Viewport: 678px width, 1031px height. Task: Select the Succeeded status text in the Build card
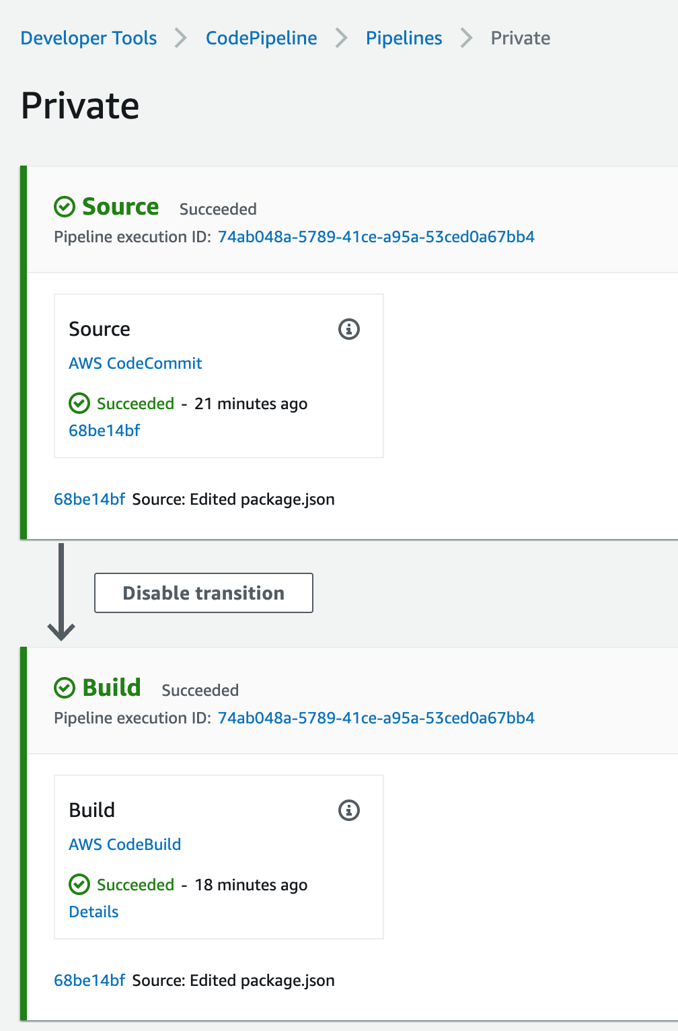click(x=136, y=885)
